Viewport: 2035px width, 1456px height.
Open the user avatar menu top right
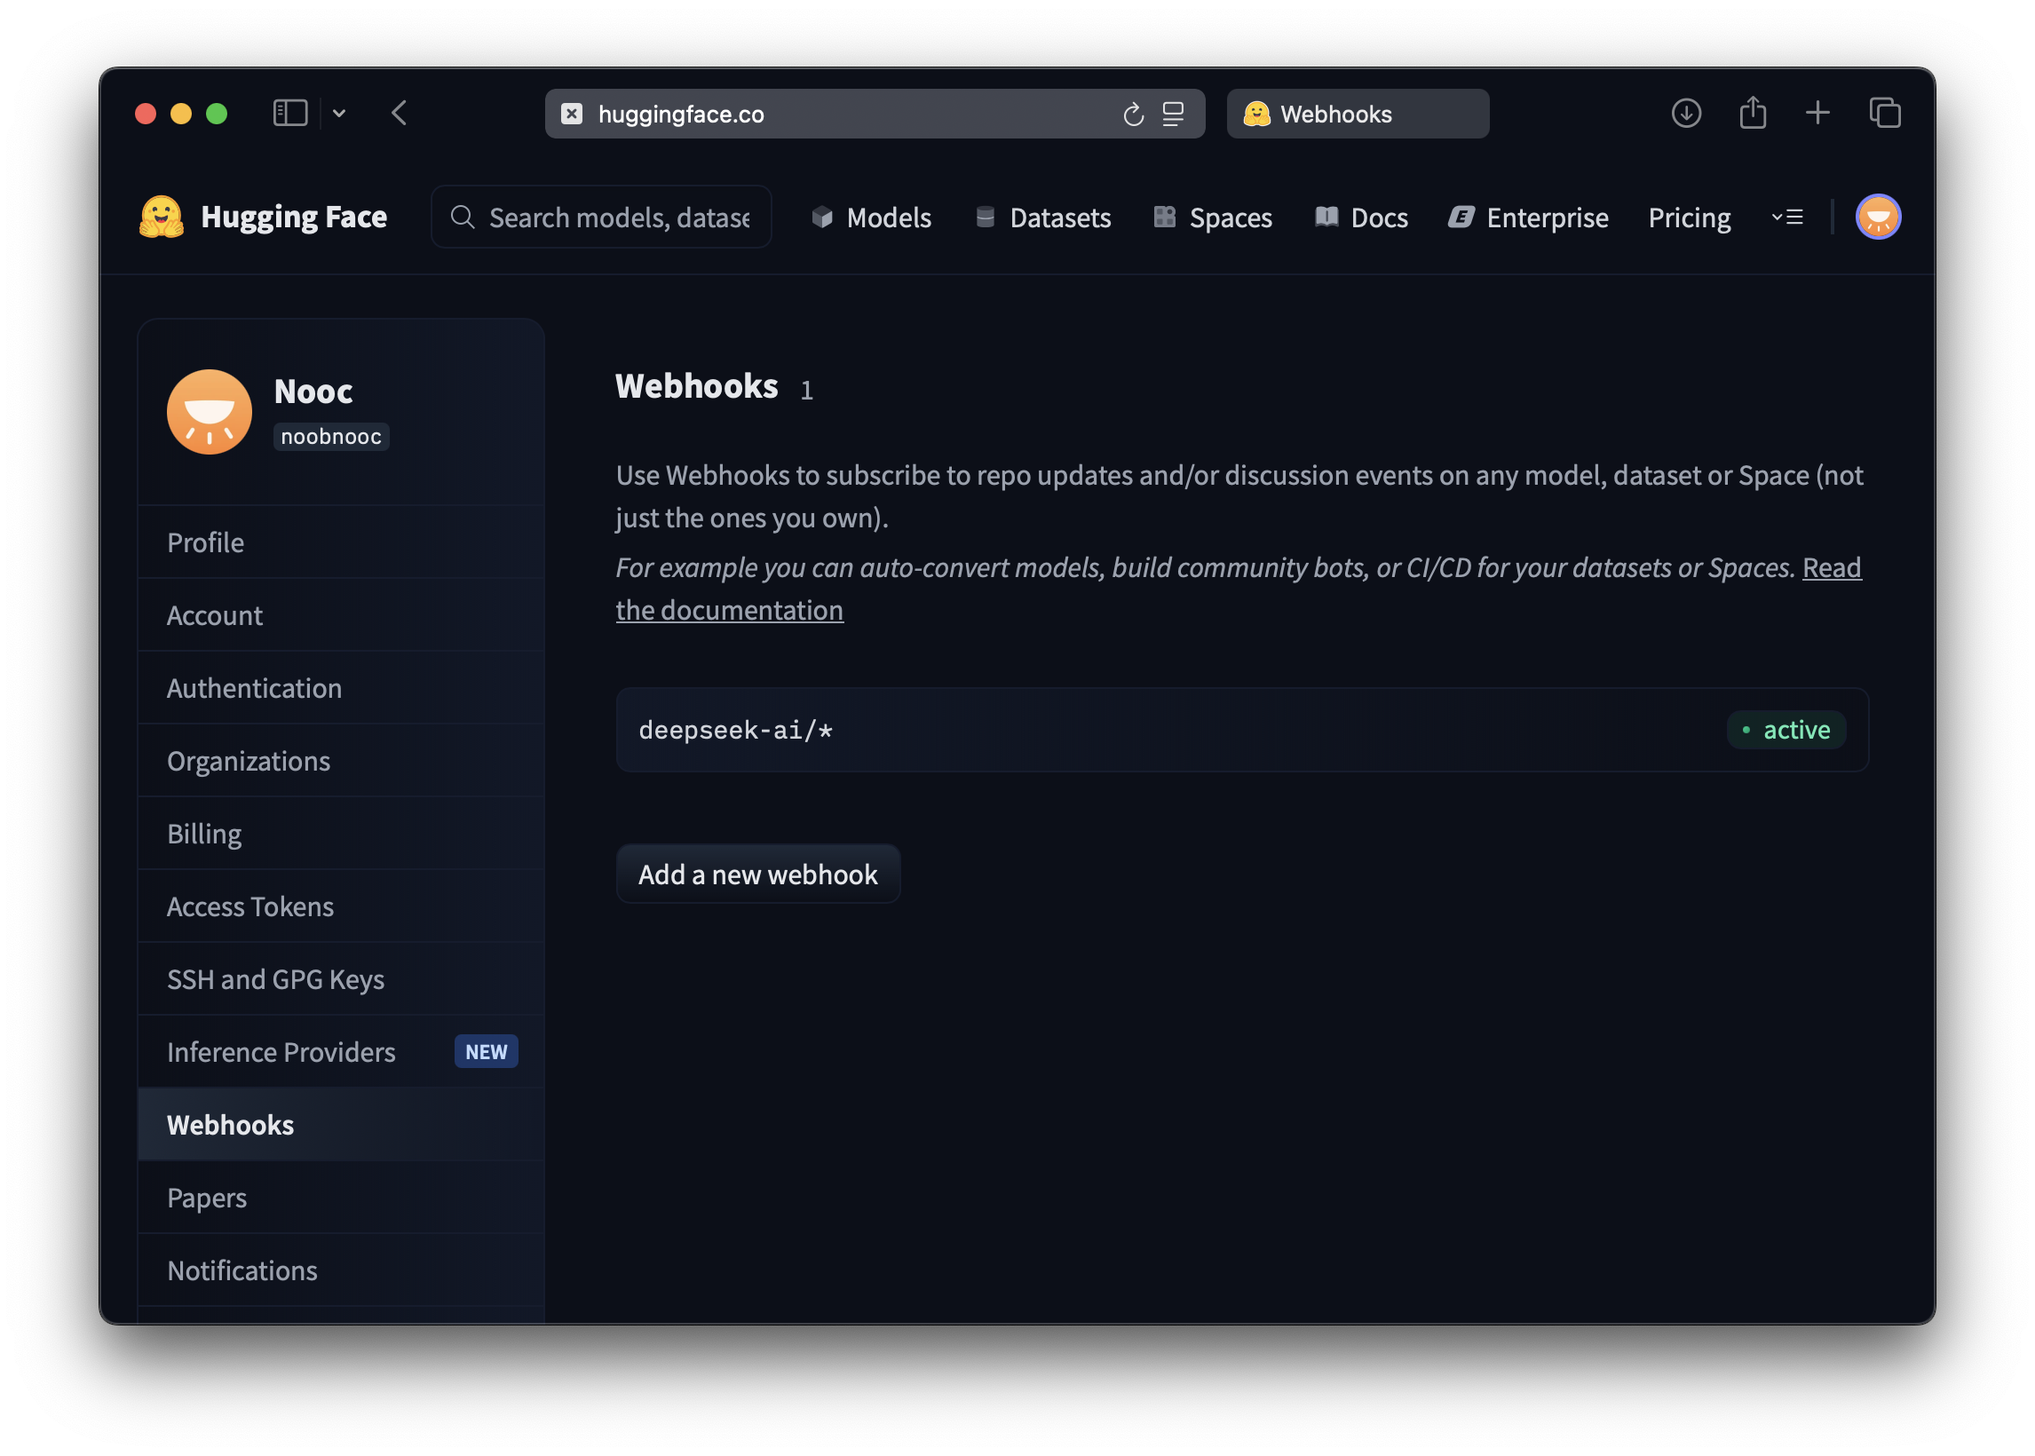[1878, 217]
